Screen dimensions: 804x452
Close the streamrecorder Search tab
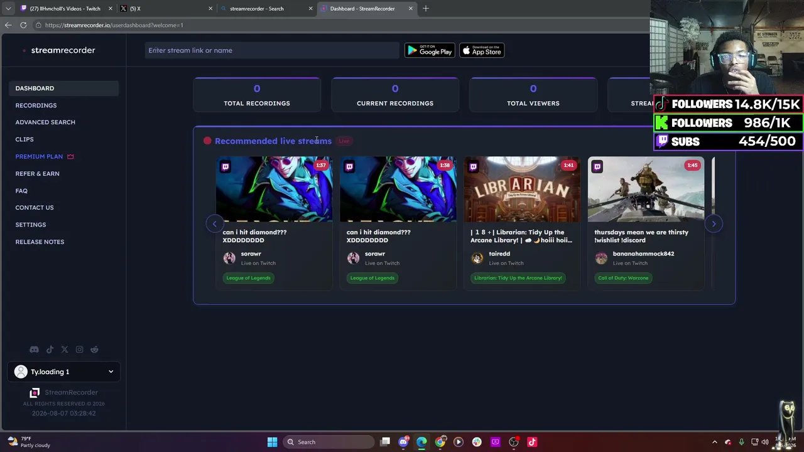pos(310,8)
